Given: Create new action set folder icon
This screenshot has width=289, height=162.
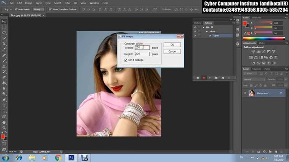Looking at the screenshot, I should (216, 78).
